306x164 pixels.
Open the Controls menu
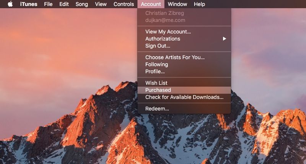pyautogui.click(x=124, y=4)
